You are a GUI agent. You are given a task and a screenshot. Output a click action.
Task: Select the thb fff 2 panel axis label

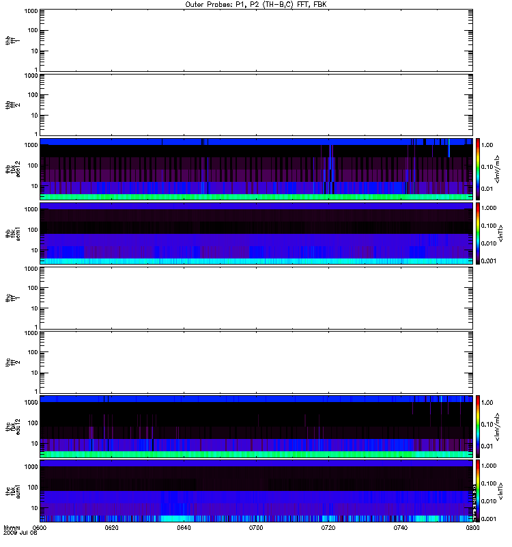tap(12, 105)
